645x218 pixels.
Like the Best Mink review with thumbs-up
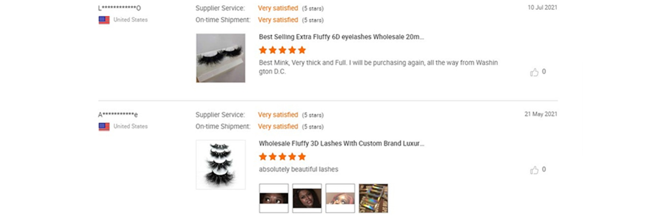(534, 72)
